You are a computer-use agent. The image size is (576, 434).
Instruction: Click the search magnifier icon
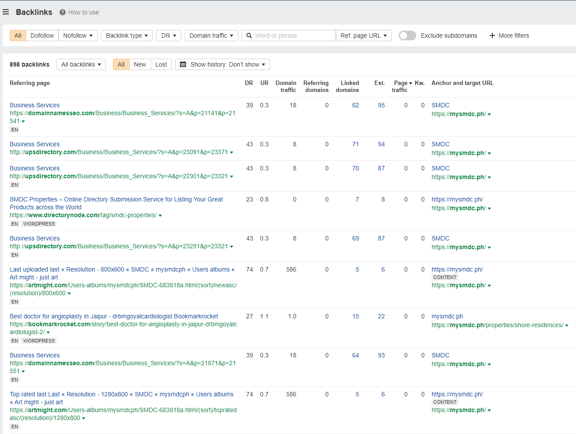[x=249, y=35]
